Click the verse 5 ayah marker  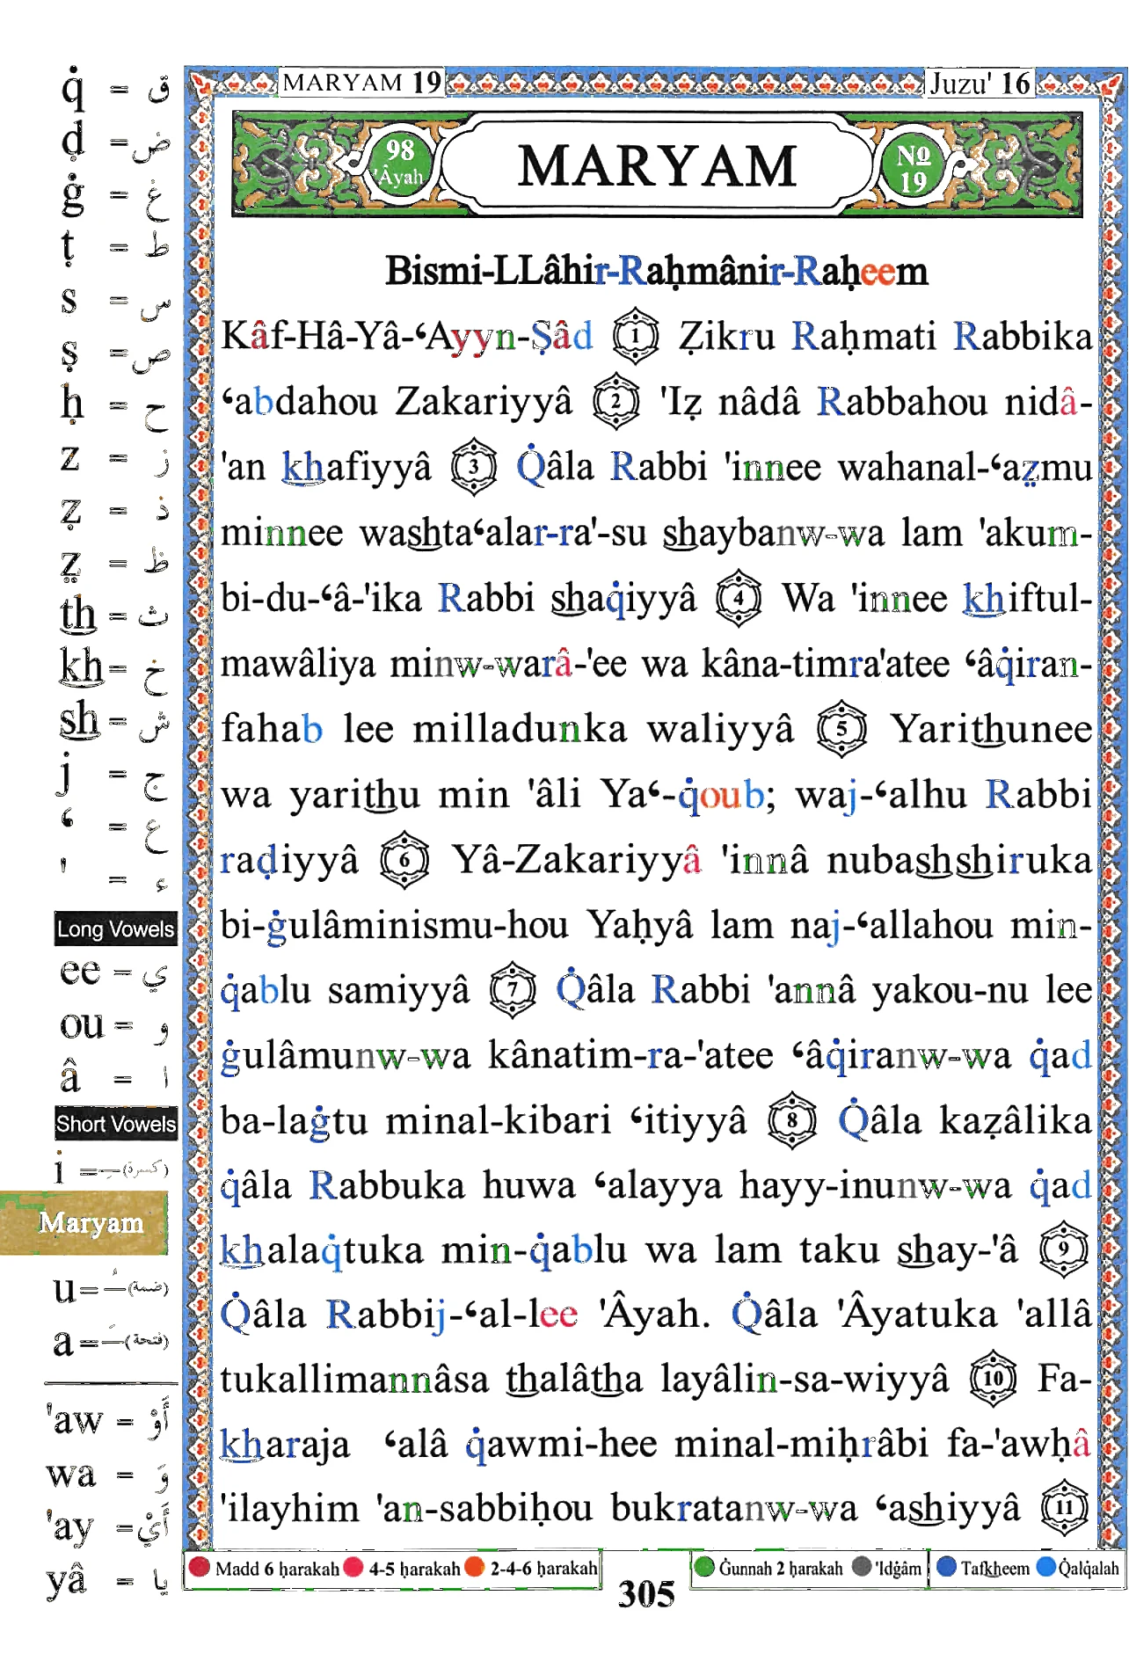(x=841, y=729)
